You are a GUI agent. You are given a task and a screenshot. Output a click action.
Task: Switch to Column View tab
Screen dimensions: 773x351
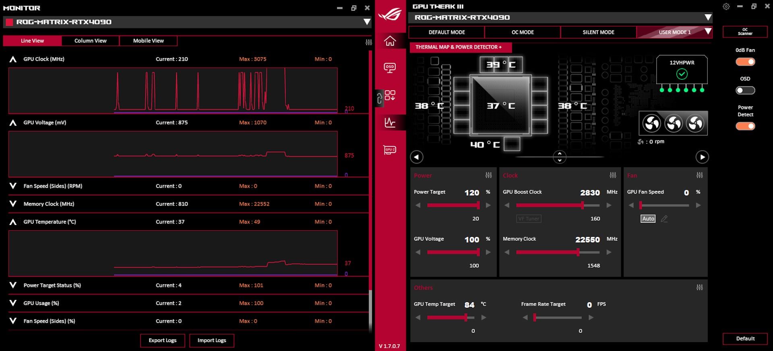click(x=91, y=41)
